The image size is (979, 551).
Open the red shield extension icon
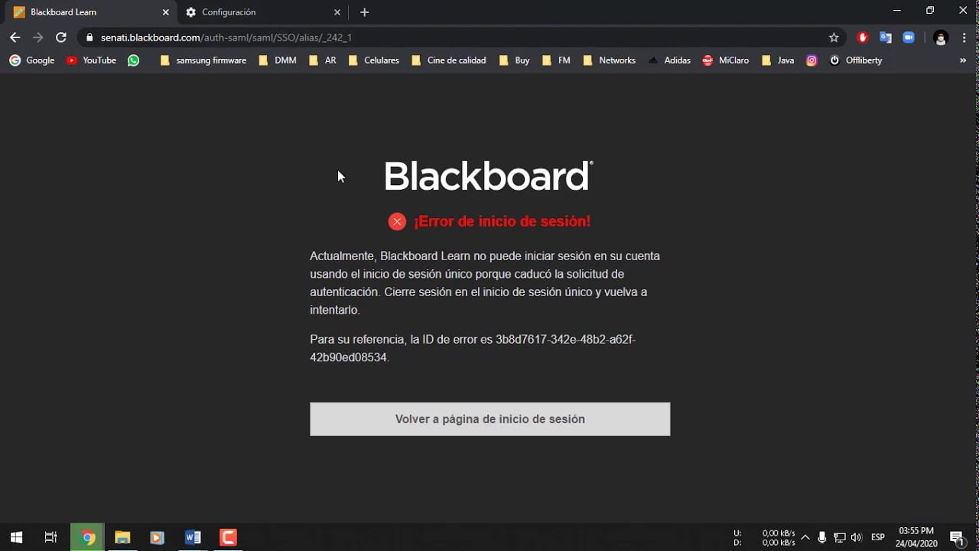863,37
